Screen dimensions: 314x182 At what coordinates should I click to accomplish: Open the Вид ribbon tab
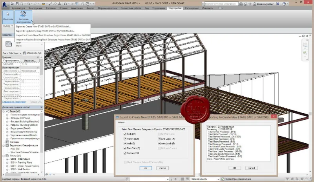tap(146, 8)
